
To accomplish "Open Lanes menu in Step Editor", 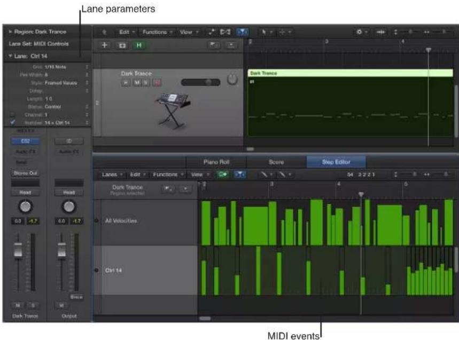I will [x=112, y=175].
